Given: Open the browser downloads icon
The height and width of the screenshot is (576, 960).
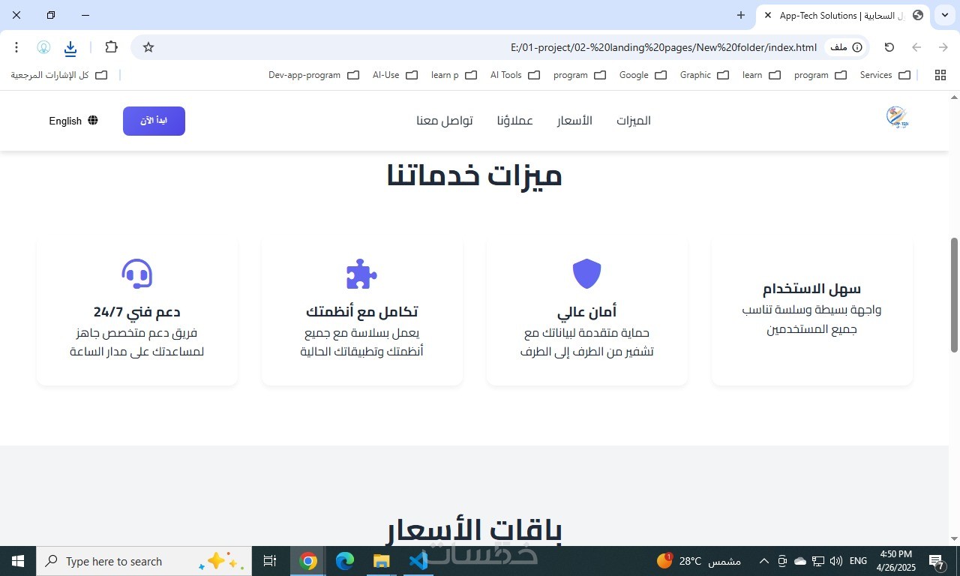Looking at the screenshot, I should 70,48.
